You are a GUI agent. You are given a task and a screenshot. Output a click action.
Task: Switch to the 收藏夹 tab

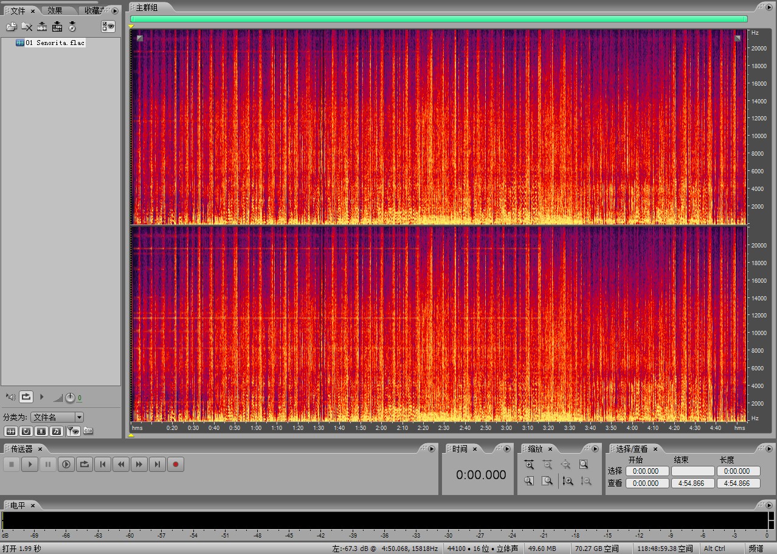point(92,10)
